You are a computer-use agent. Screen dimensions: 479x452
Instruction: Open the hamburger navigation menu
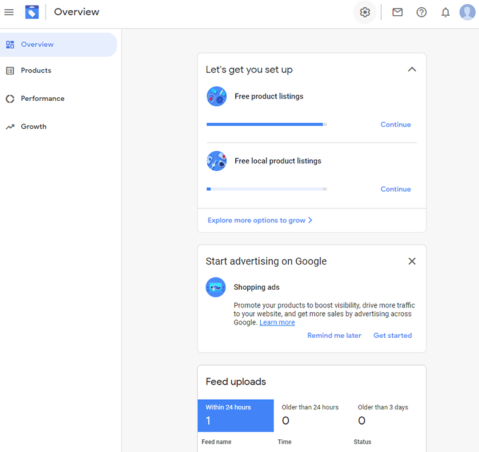9,12
